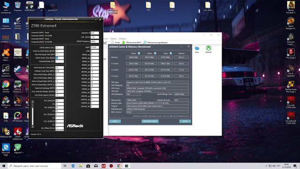
Task: Open File Explorer from taskbar
Action: (x=81, y=166)
